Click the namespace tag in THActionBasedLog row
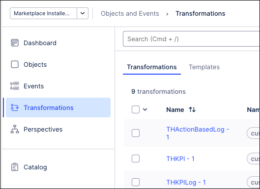Viewport: 260px width, 189px height. pos(253,133)
